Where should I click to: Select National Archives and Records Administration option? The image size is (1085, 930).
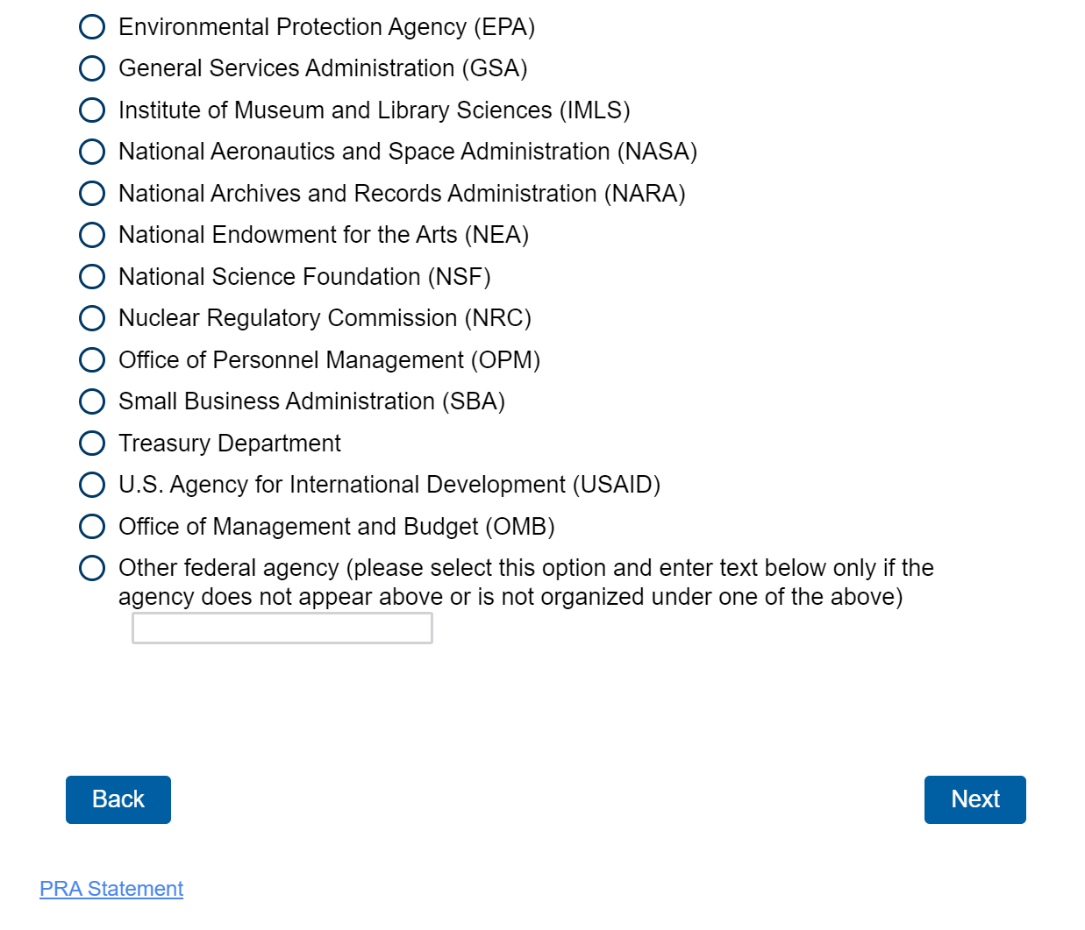(x=92, y=194)
